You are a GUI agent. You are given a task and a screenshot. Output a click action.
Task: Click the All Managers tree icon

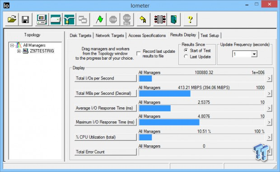(x=19, y=45)
